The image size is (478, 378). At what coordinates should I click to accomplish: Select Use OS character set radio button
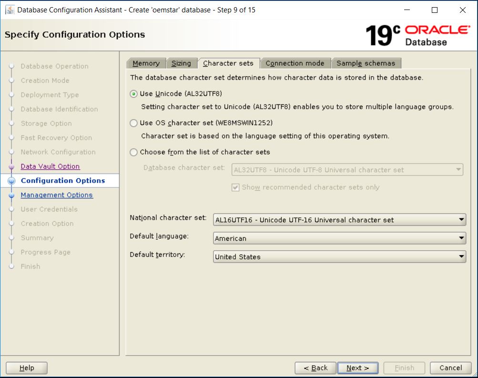(133, 123)
